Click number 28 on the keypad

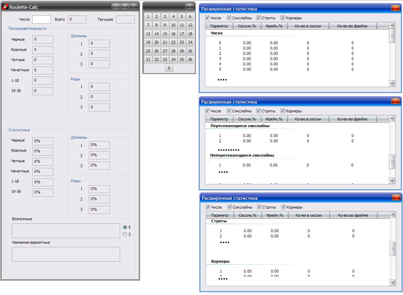click(x=173, y=51)
